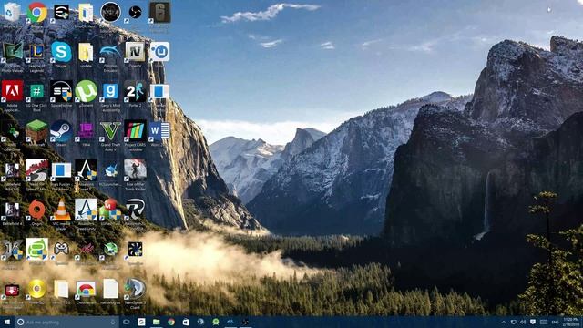Open the ENG language indicator
The width and height of the screenshot is (583, 328).
(x=555, y=322)
